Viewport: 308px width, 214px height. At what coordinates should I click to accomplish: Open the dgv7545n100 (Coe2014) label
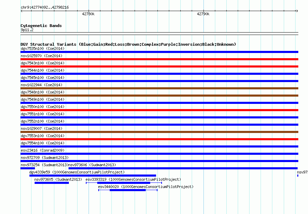coord(43,78)
